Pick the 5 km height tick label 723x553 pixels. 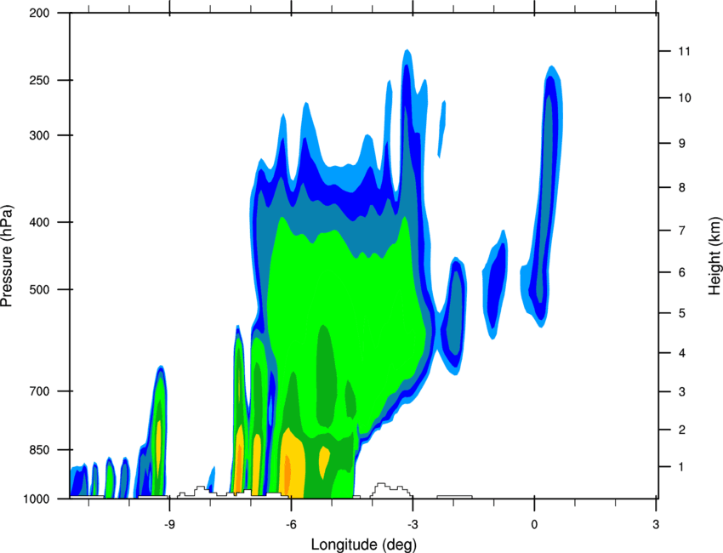pos(682,313)
